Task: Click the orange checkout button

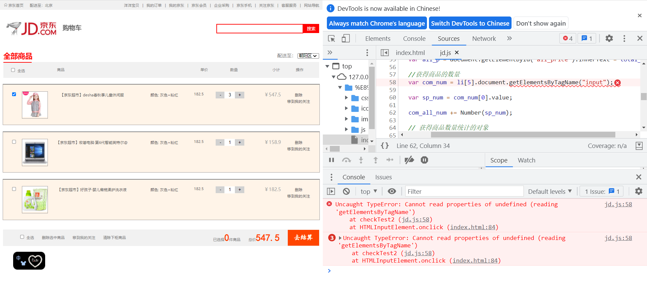Action: click(303, 238)
